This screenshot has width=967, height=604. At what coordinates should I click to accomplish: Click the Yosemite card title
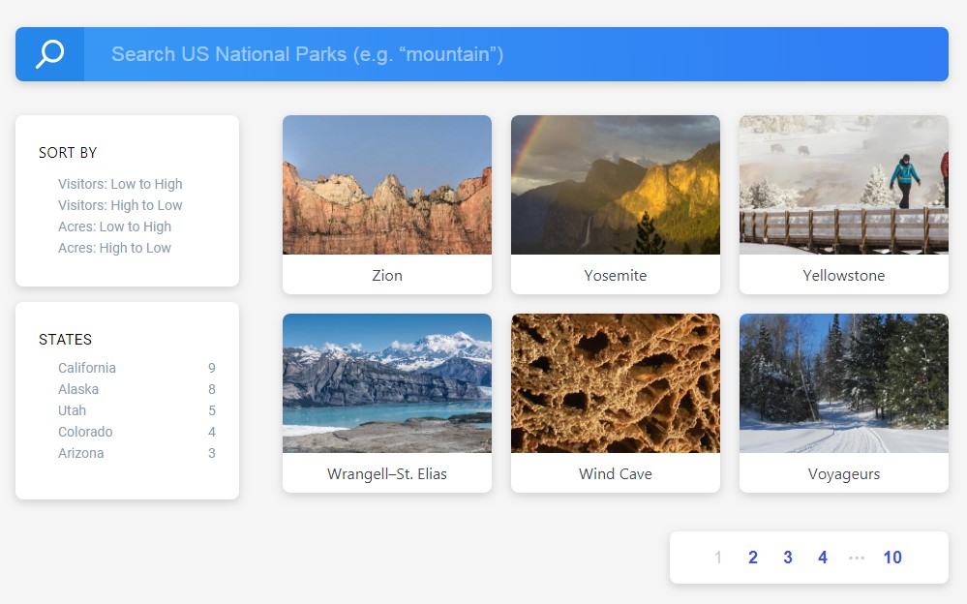pos(616,275)
